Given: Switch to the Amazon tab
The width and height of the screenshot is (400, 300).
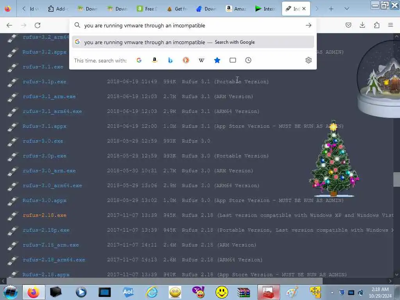Looking at the screenshot, I should tap(236, 9).
